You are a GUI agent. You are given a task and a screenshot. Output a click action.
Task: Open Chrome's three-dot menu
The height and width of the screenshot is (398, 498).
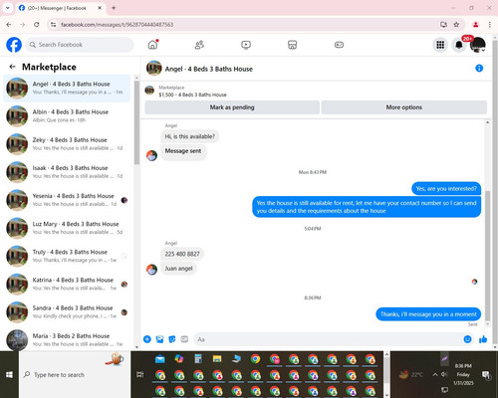click(490, 25)
